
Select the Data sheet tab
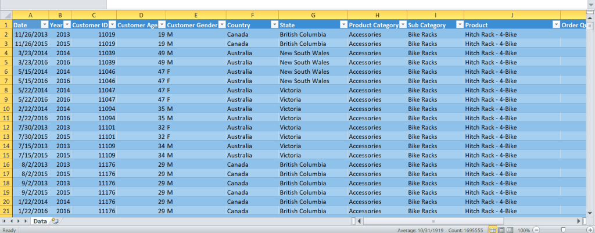40,221
